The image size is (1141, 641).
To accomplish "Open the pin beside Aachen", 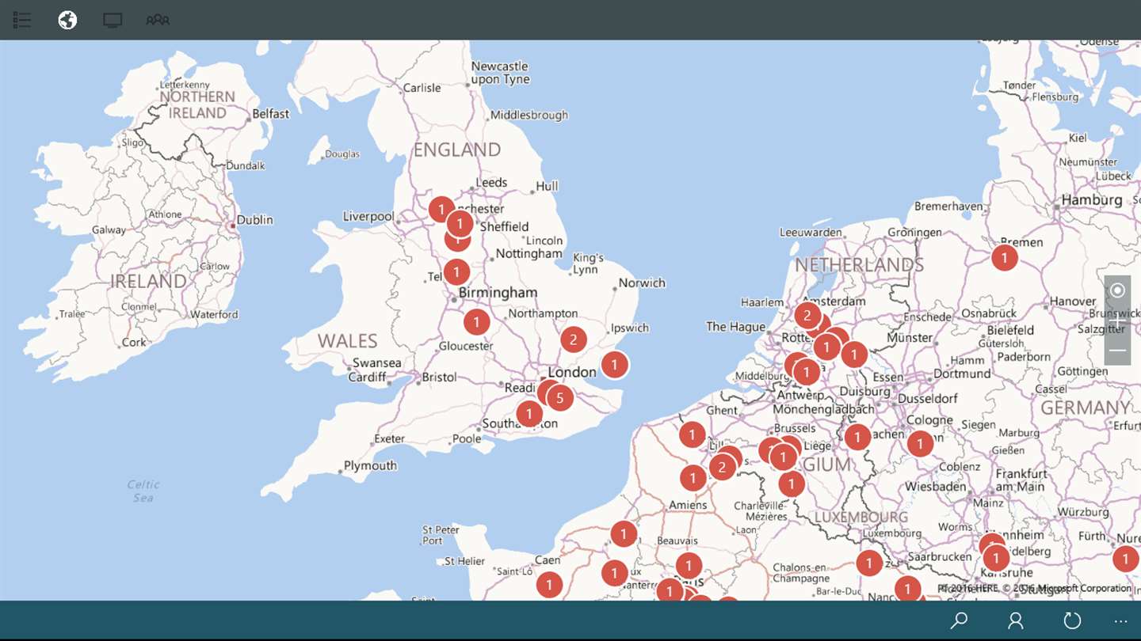I will [x=857, y=436].
